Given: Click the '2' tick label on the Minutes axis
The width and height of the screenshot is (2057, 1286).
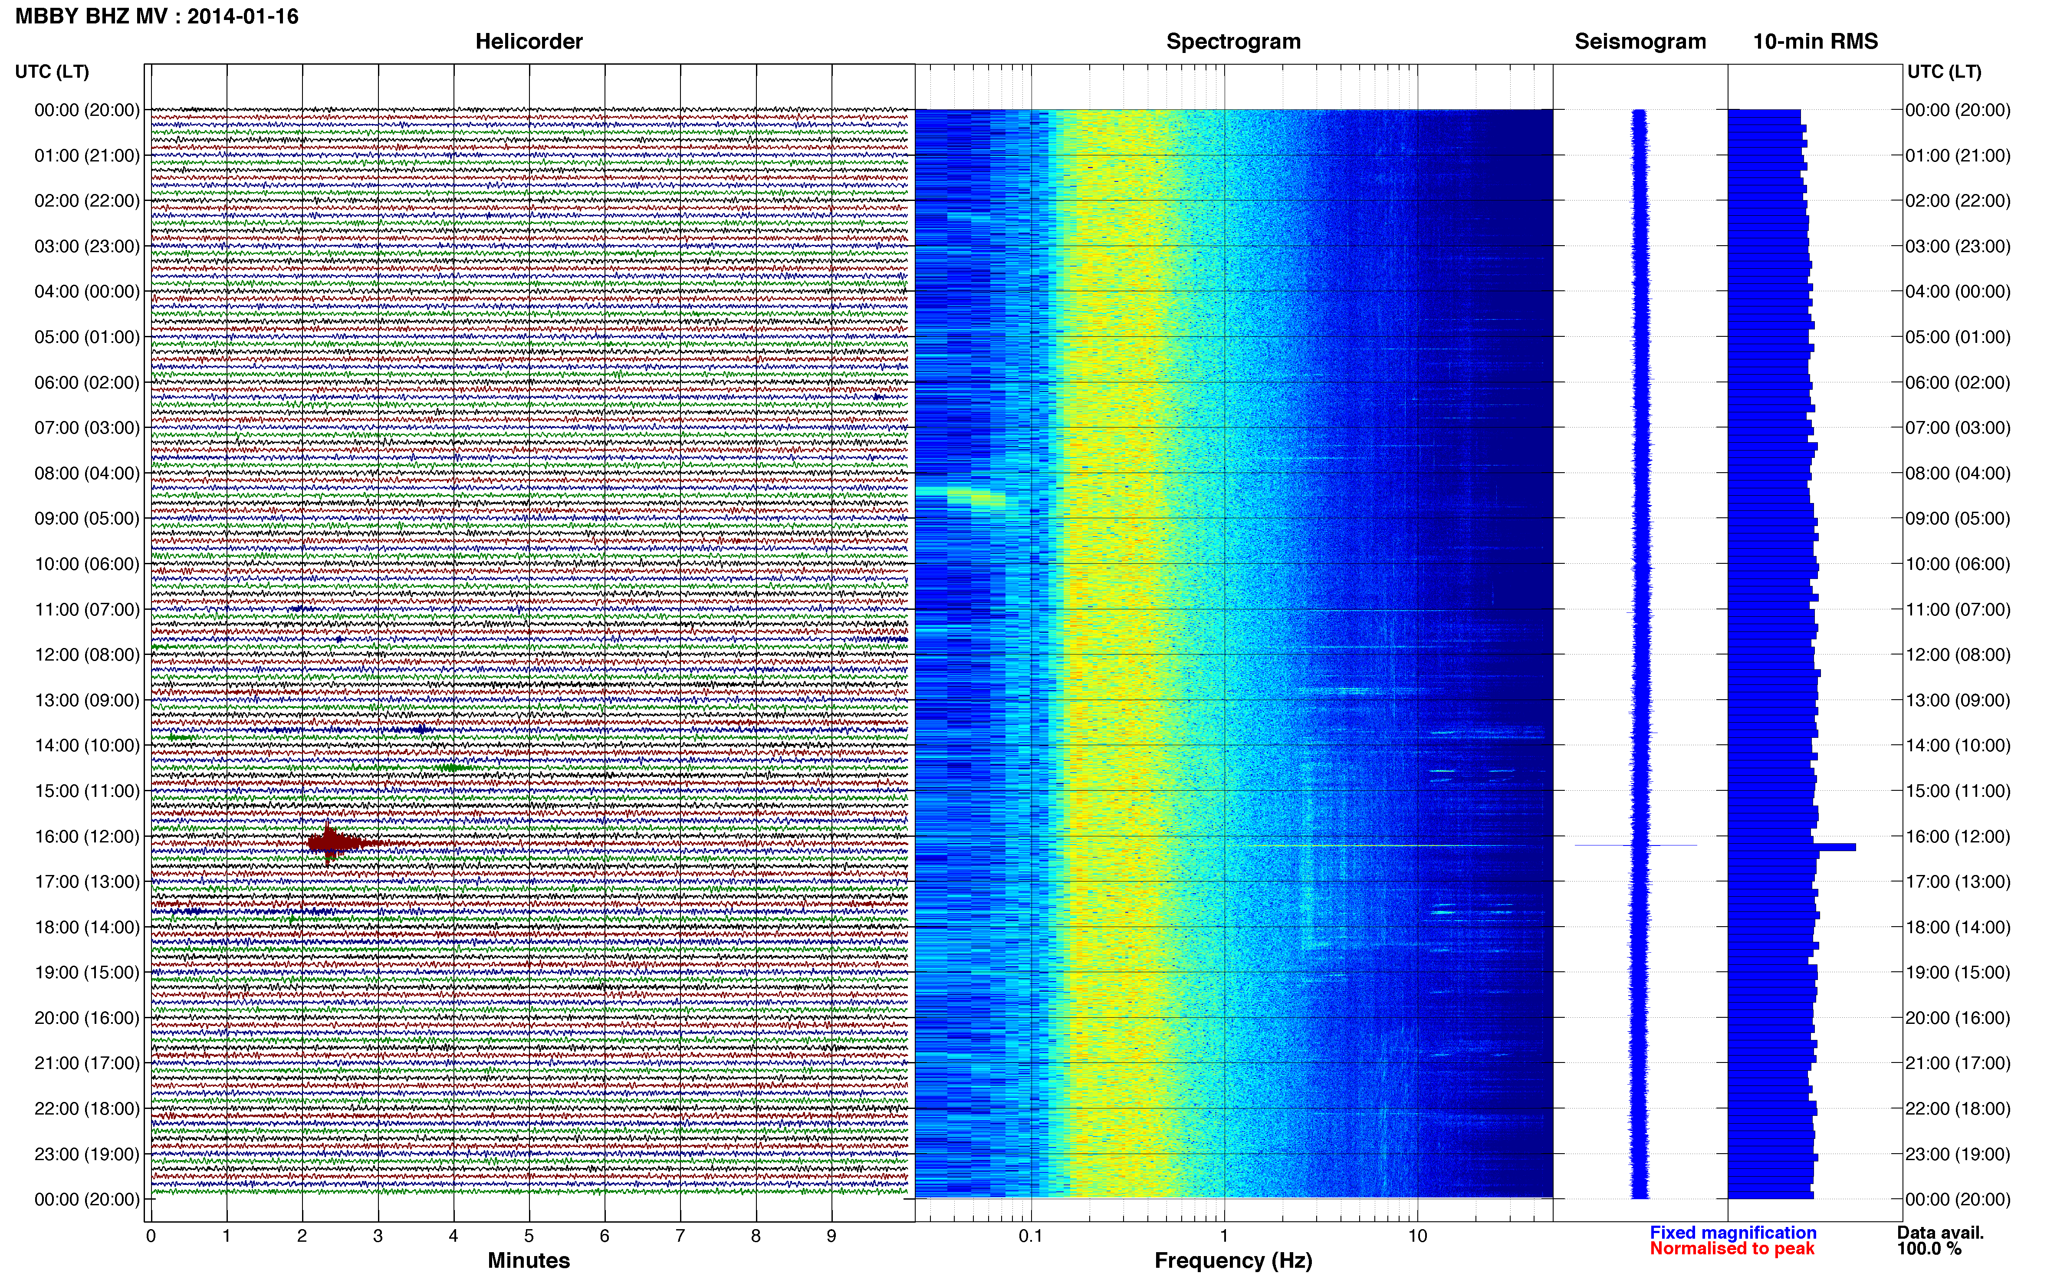Looking at the screenshot, I should (x=302, y=1237).
